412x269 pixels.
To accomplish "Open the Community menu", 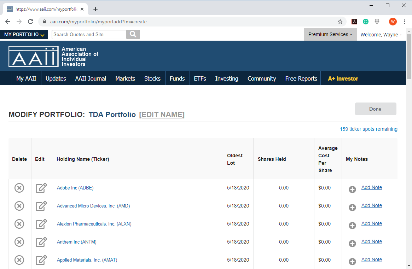I will tap(262, 78).
